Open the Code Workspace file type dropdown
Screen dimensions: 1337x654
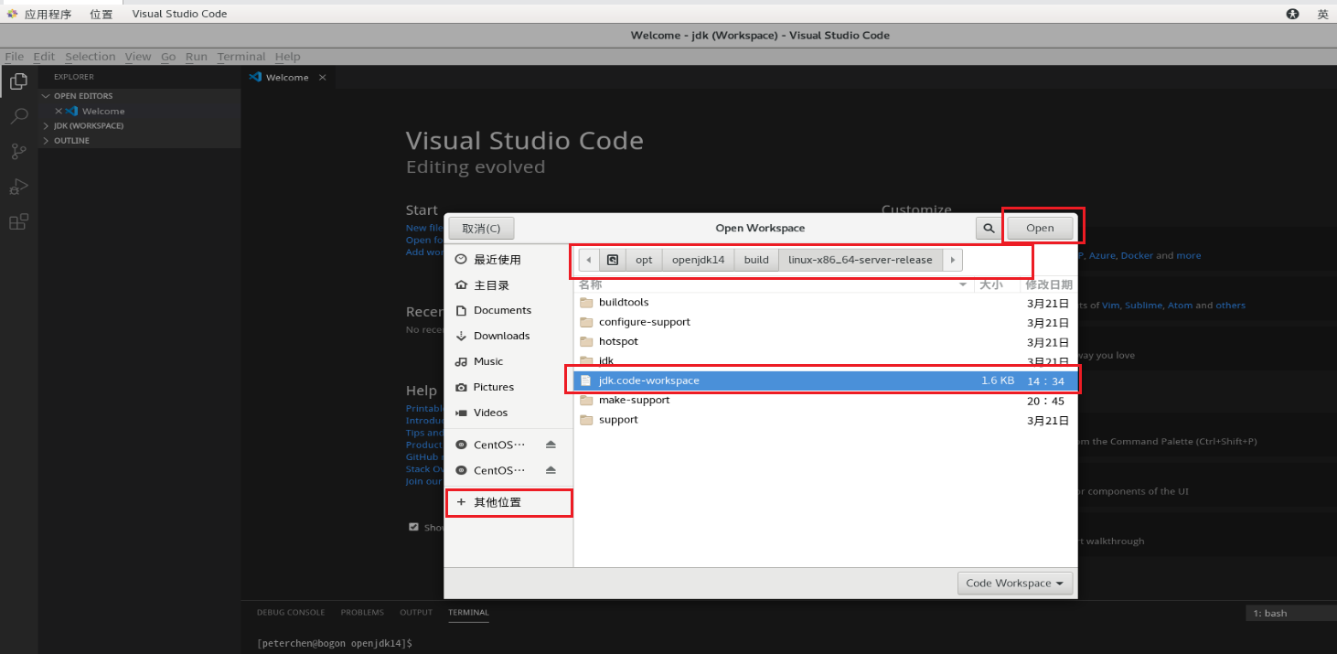point(1015,583)
